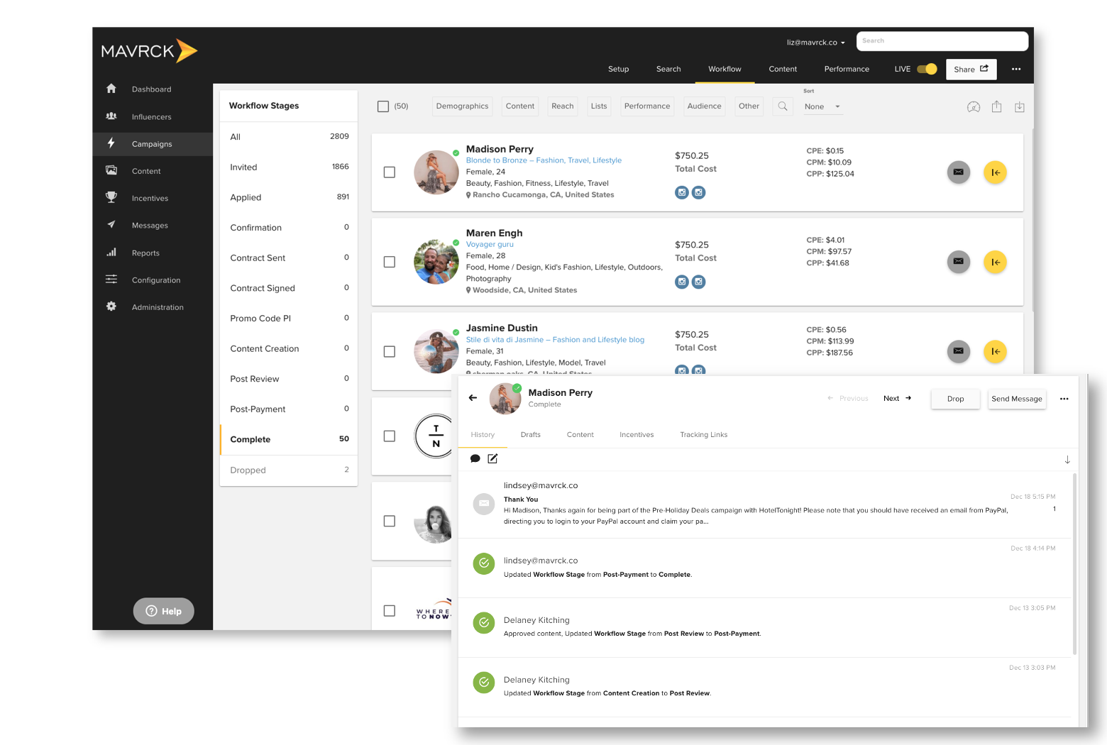Open the liz@mavrck.co account dropdown

click(815, 43)
